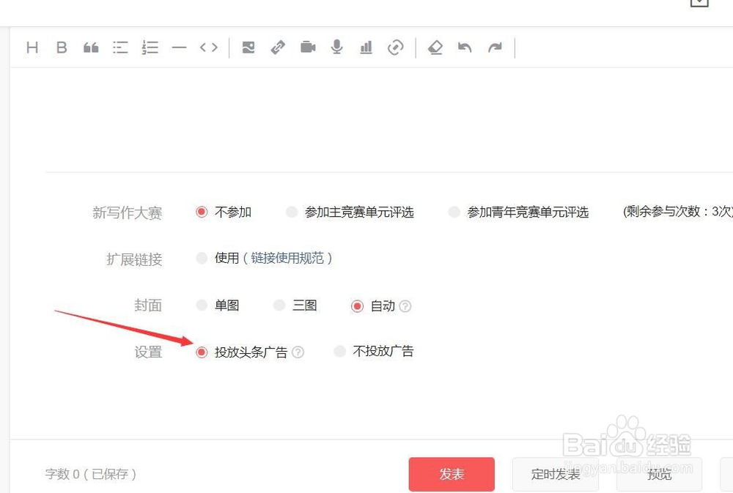
Task: Click the 封面 label
Action: click(x=148, y=305)
